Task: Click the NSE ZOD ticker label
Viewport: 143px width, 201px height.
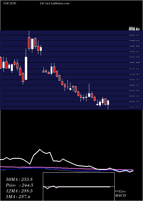Action: pyautogui.click(x=9, y=3)
